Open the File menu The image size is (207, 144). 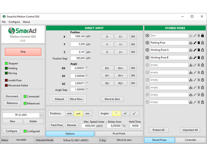click(x=3, y=22)
